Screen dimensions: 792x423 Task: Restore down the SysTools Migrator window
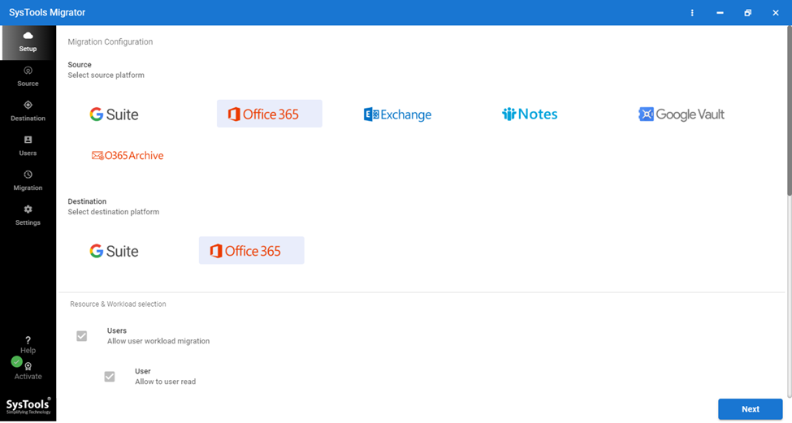747,13
